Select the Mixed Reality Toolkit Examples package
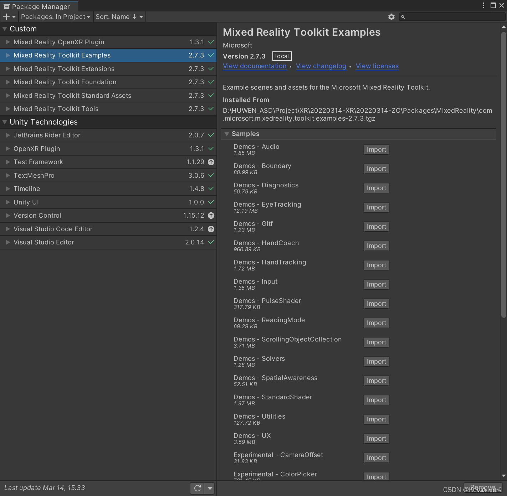The width and height of the screenshot is (507, 496). (x=108, y=55)
